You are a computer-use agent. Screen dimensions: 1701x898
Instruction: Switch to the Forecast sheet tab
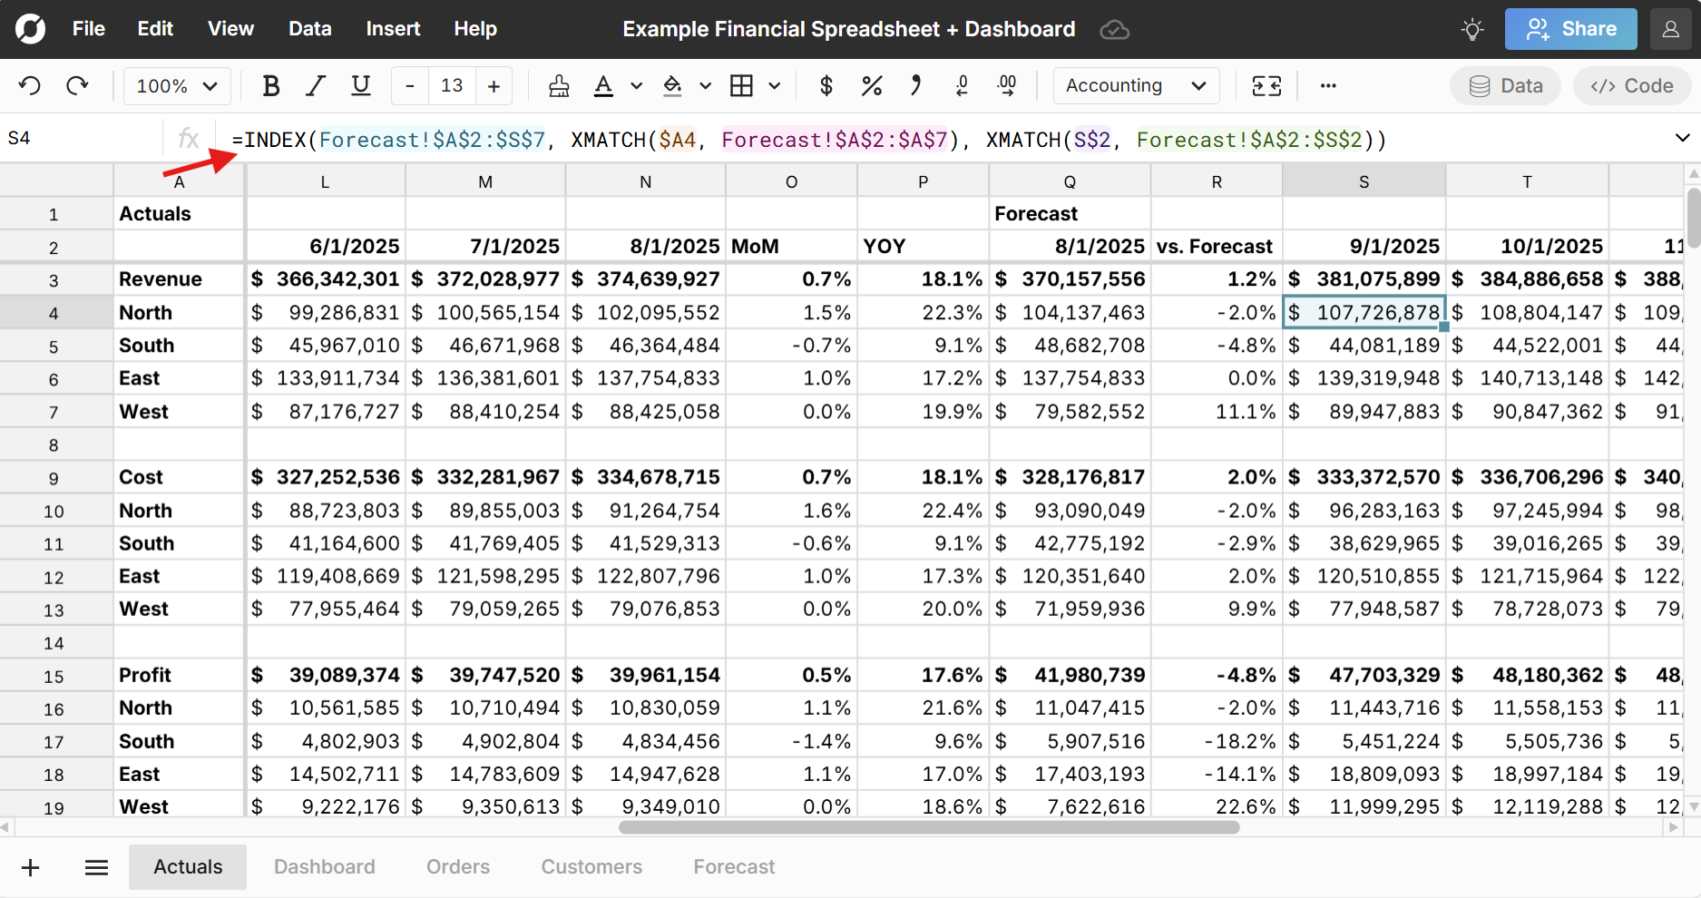[734, 867]
